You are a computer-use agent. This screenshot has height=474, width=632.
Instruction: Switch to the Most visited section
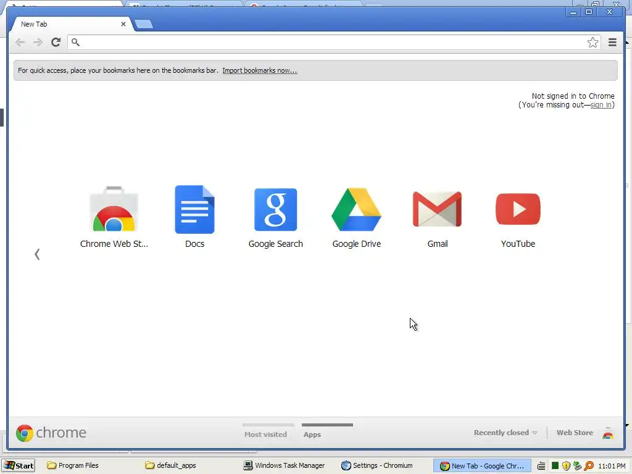pyautogui.click(x=266, y=434)
